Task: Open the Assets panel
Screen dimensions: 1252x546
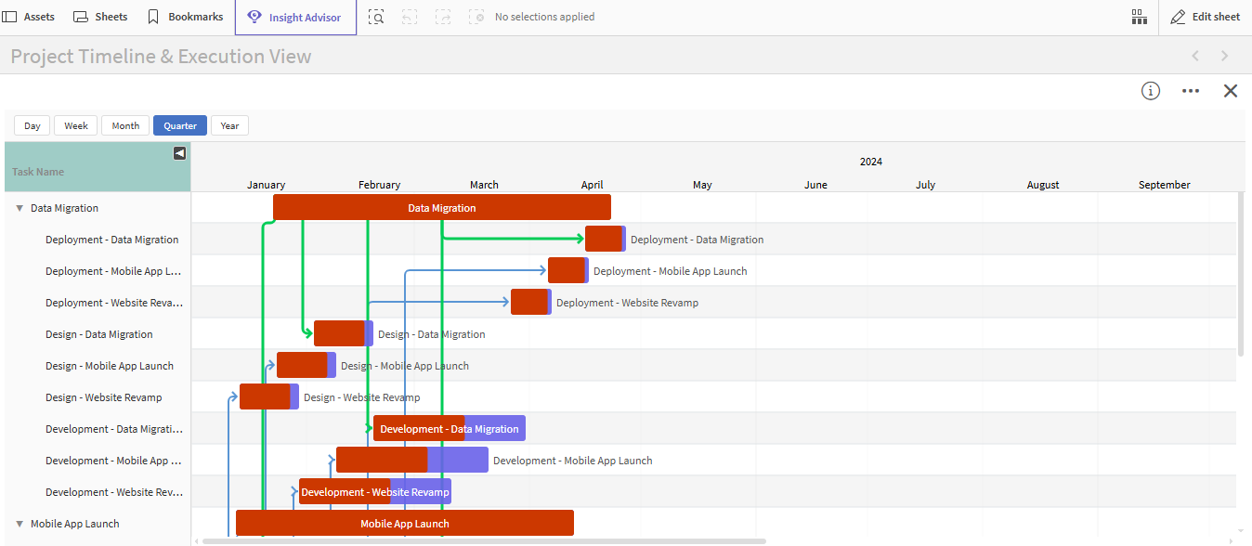Action: pos(29,17)
